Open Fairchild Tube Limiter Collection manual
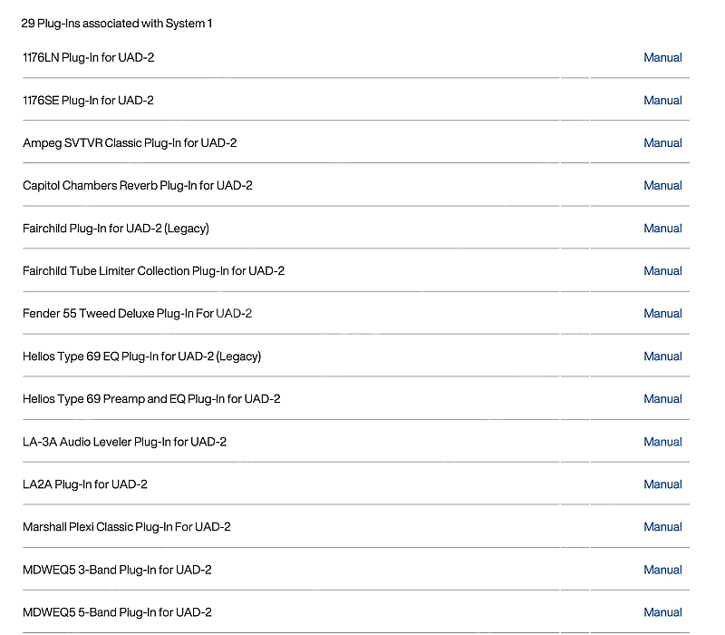The height and width of the screenshot is (635, 725). [662, 271]
